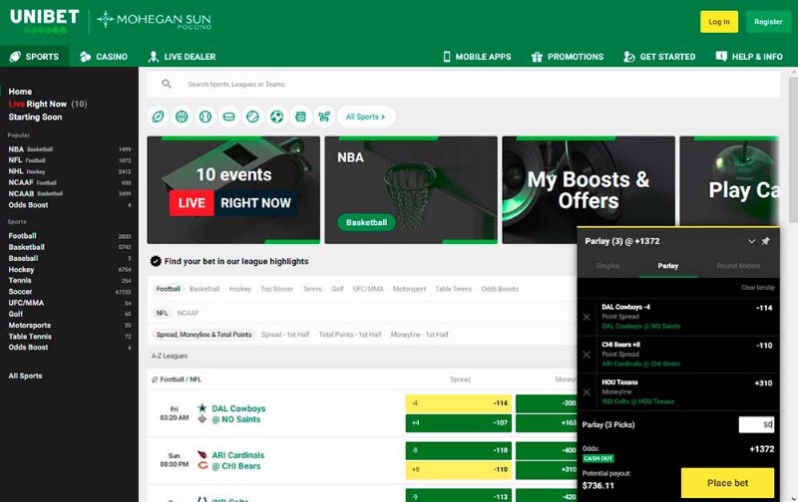Open the hockey puck sport icon
The height and width of the screenshot is (502, 798).
229,117
